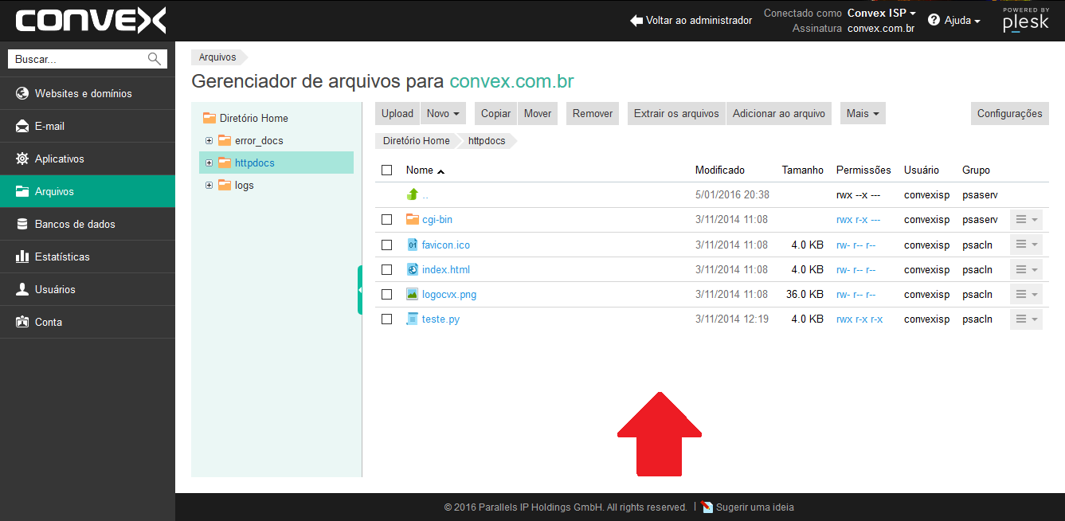Check the logocvx.png row checkbox

pos(387,294)
